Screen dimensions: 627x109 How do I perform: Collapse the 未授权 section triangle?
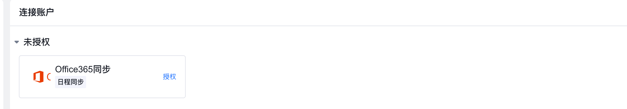point(17,42)
